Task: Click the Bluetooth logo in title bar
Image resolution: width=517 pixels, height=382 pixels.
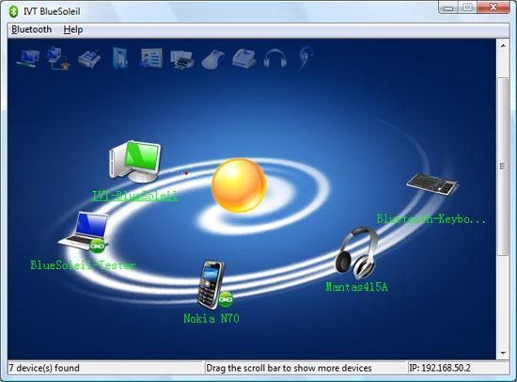Action: (x=13, y=11)
